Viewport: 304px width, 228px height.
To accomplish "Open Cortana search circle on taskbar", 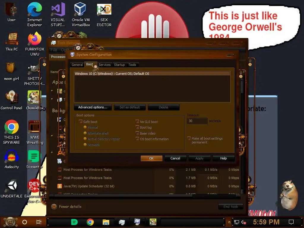I will [x=25, y=222].
